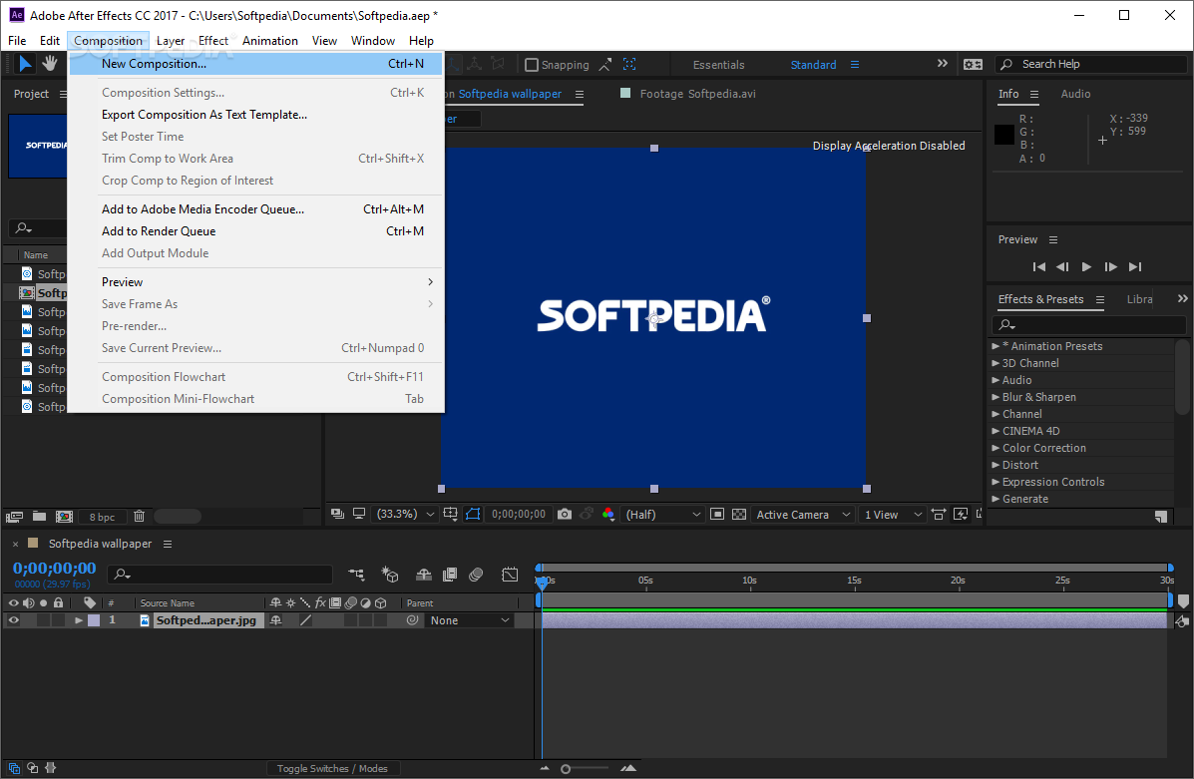Open the Effects & Presets panel menu icon
The image size is (1194, 779).
[1099, 300]
